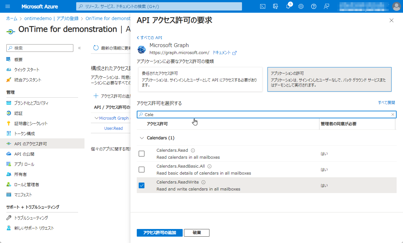Check the Calendars.Read permission checkbox
Screen dimensions: 403x243
(x=142, y=154)
